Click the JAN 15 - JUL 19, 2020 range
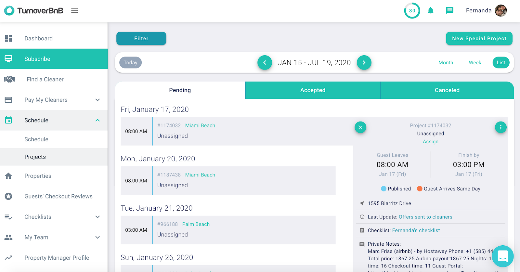 pos(314,62)
